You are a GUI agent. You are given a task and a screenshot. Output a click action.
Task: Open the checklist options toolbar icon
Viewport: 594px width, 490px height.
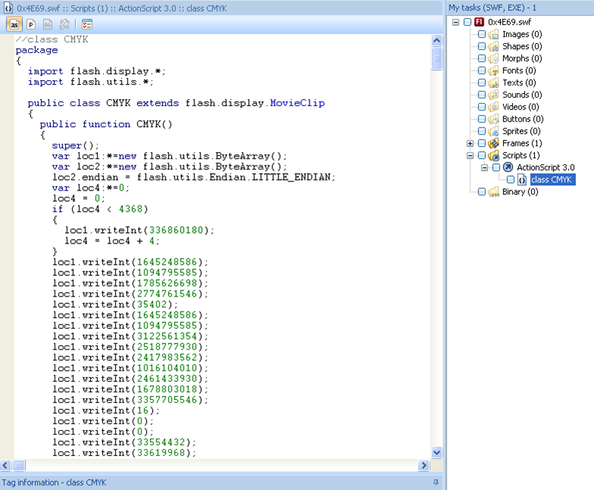[x=86, y=24]
